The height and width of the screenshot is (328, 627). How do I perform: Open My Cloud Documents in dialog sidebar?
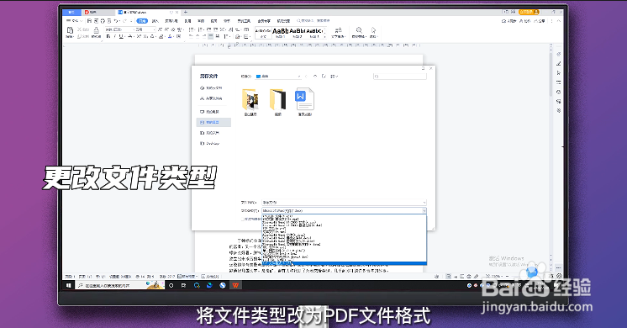click(211, 87)
